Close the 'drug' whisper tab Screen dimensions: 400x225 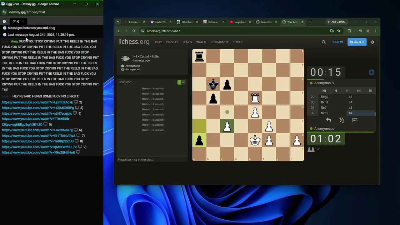click(x=23, y=21)
